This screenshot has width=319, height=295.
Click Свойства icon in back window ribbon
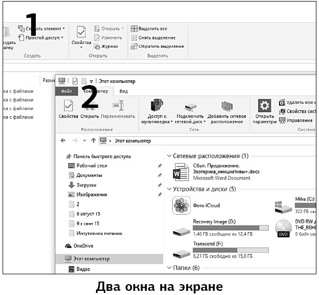[x=81, y=32]
